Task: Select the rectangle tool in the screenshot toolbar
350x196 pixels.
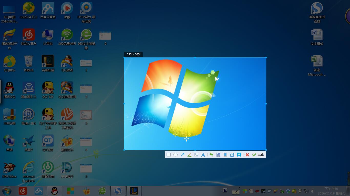Action: 169,155
